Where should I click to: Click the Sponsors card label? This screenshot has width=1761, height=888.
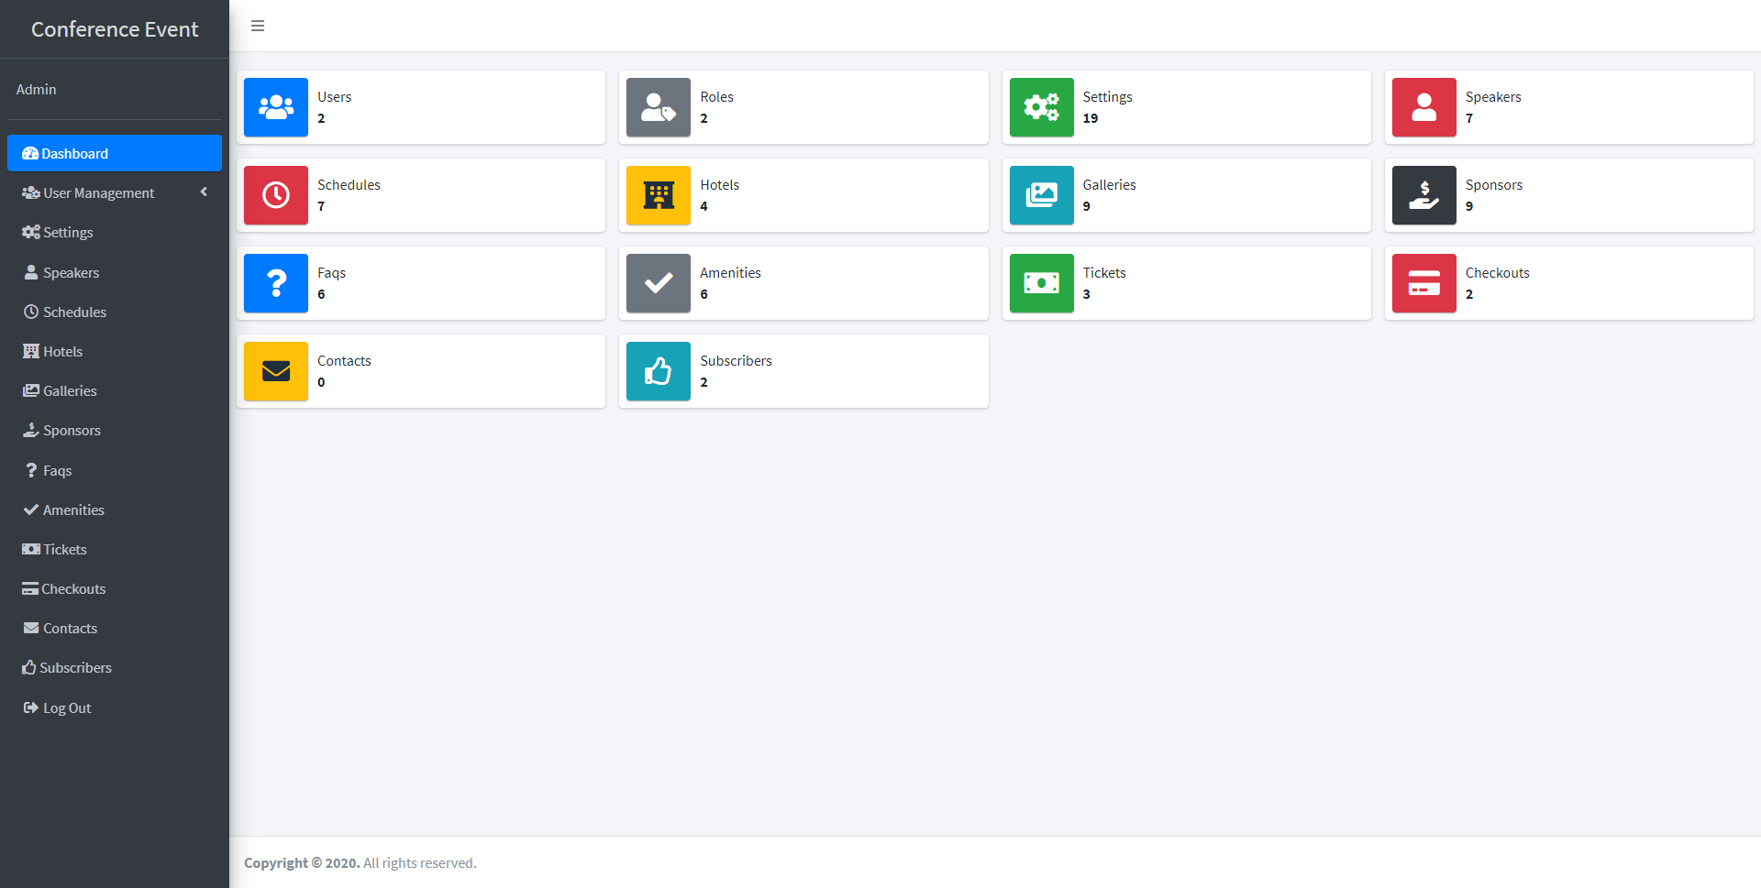point(1494,184)
